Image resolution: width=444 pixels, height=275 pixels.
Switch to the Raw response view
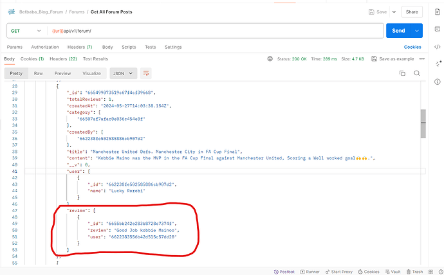pyautogui.click(x=39, y=73)
